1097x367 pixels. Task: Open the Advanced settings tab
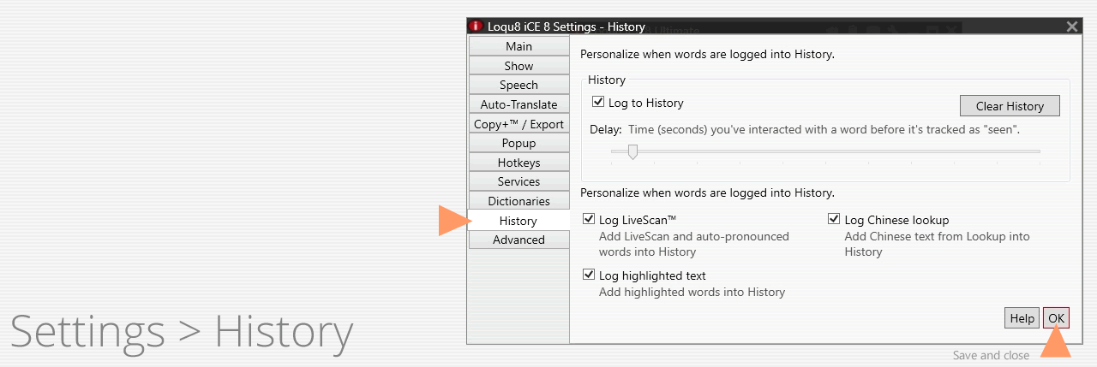(x=519, y=240)
